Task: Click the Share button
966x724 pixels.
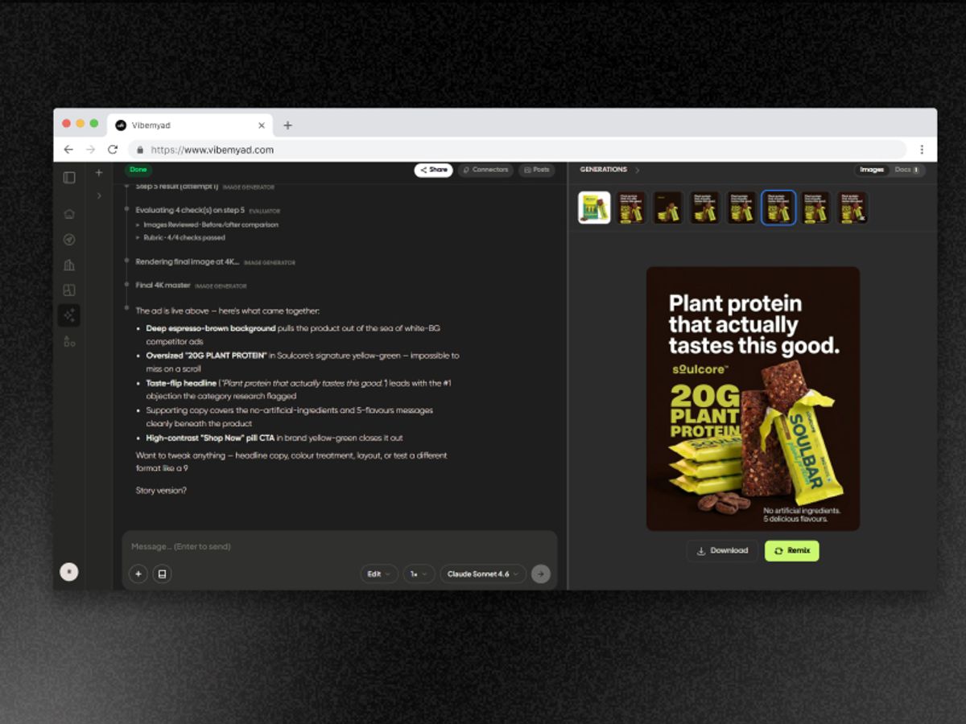Action: coord(433,170)
